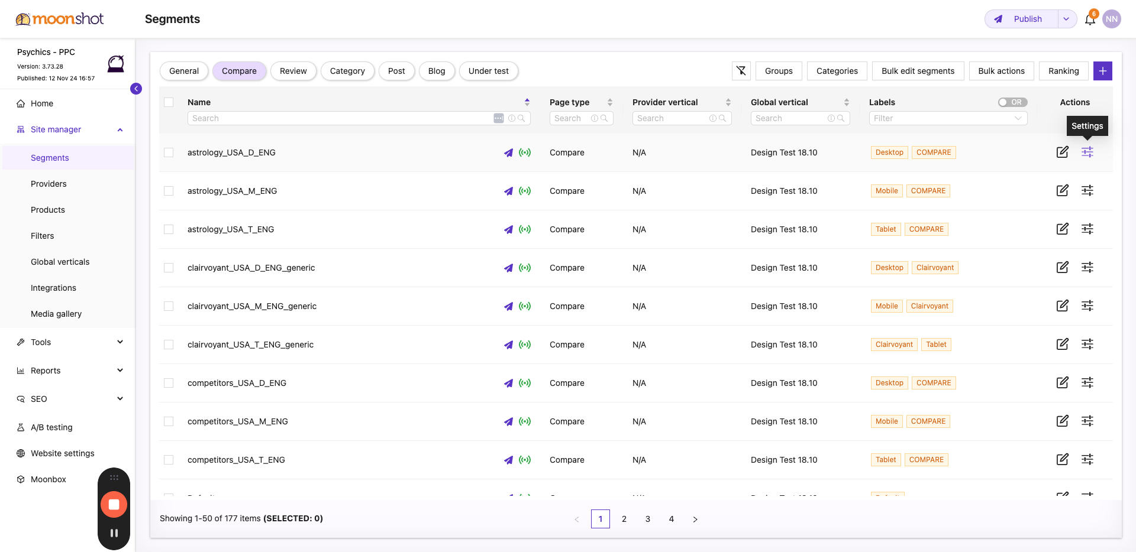Sort by Global vertical column
Image resolution: width=1136 pixels, height=552 pixels.
tap(847, 102)
